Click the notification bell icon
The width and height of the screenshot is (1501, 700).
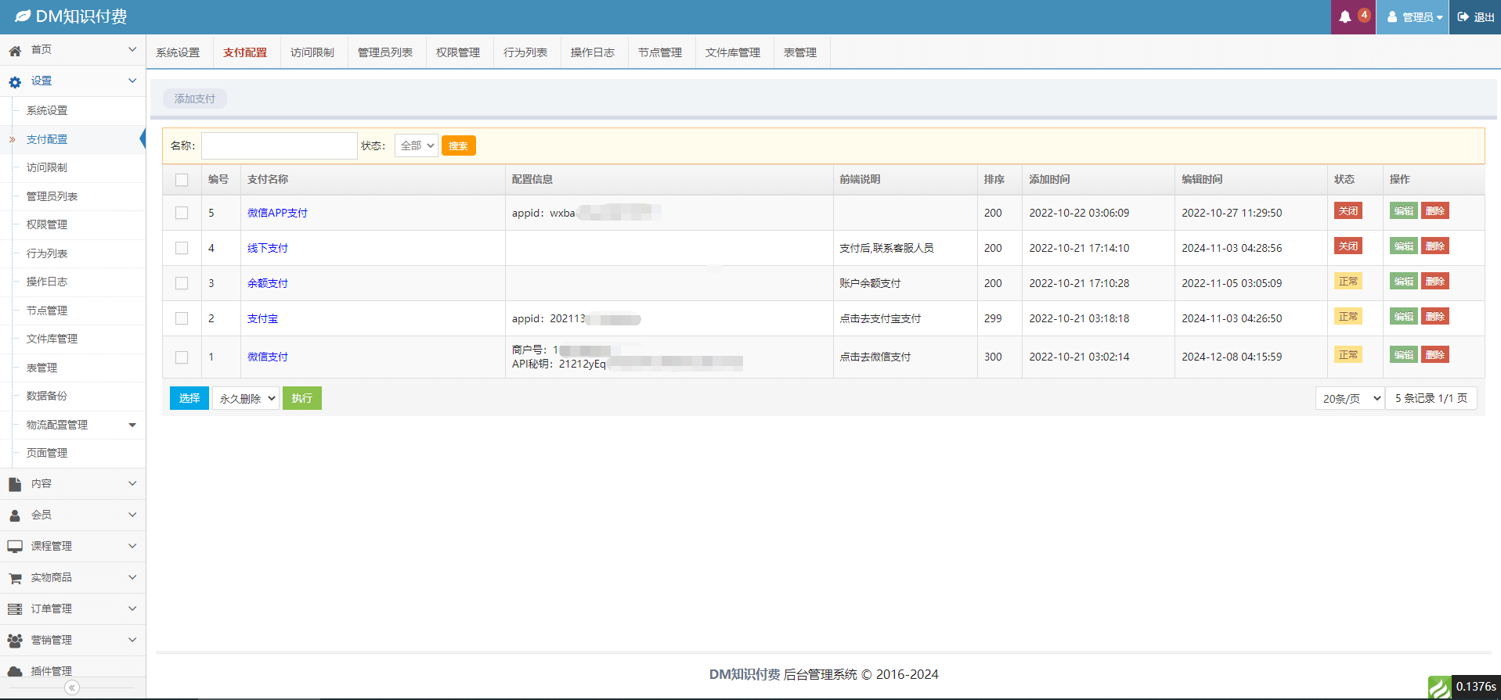coord(1345,16)
